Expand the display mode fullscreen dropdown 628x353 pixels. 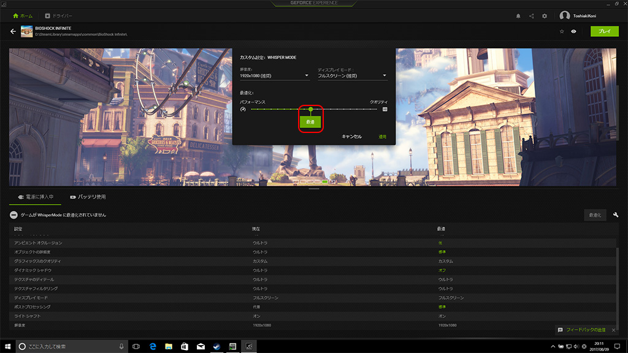(353, 75)
